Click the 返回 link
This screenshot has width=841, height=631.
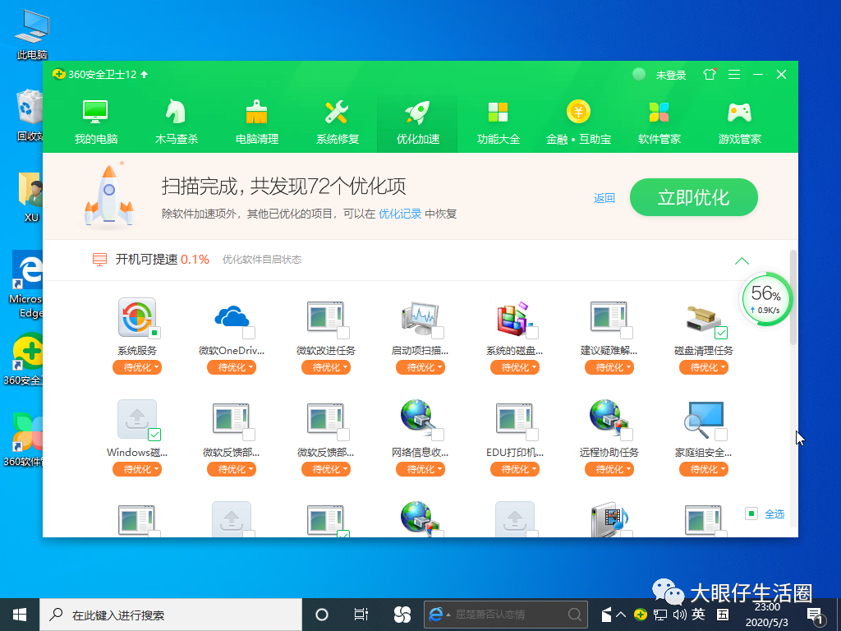[604, 198]
